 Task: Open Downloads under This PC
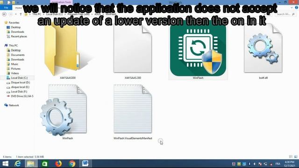pyautogui.click(x=17, y=59)
